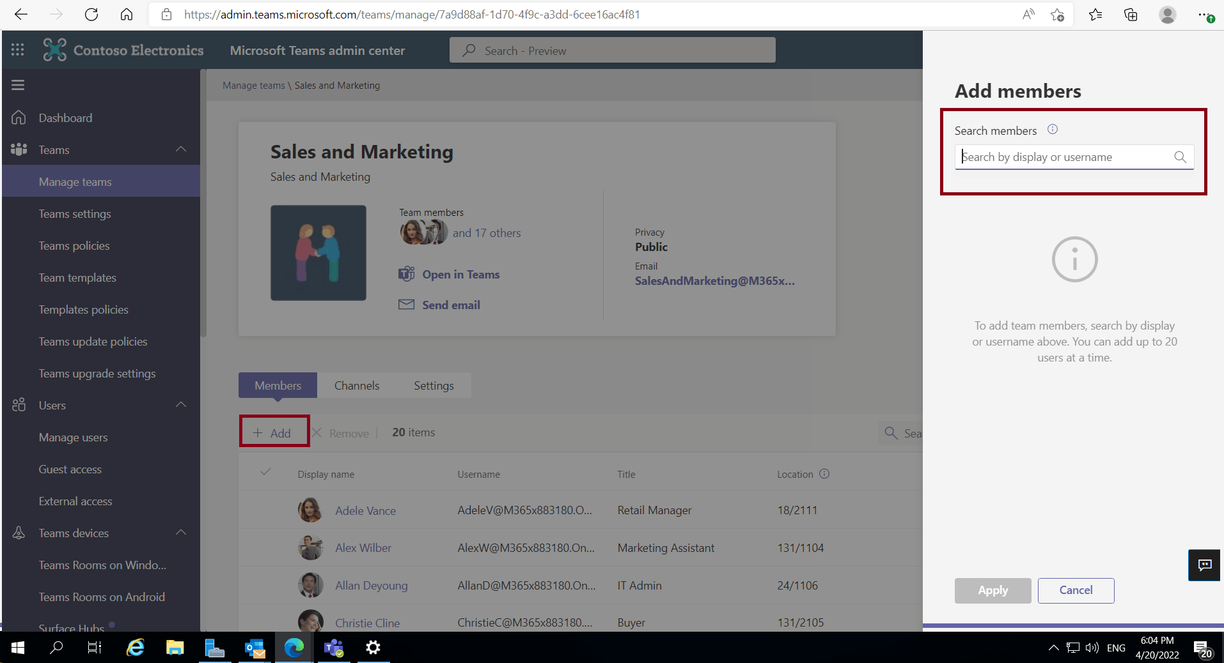The height and width of the screenshot is (663, 1224).
Task: Click 'and 17 others' members link
Action: (x=487, y=233)
